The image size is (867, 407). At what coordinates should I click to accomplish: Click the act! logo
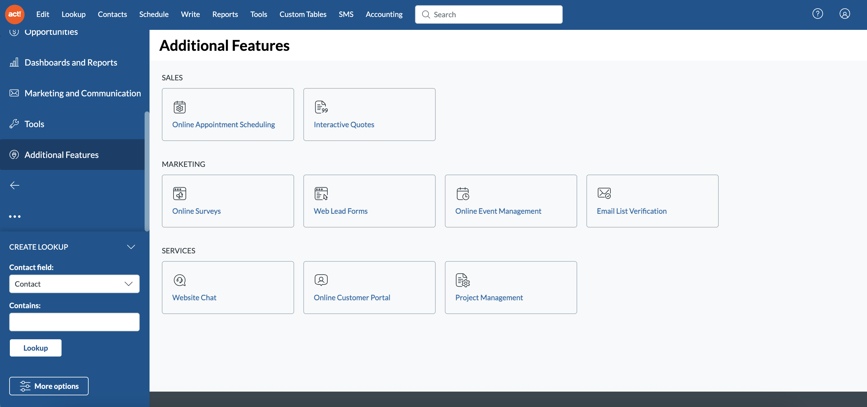click(14, 14)
